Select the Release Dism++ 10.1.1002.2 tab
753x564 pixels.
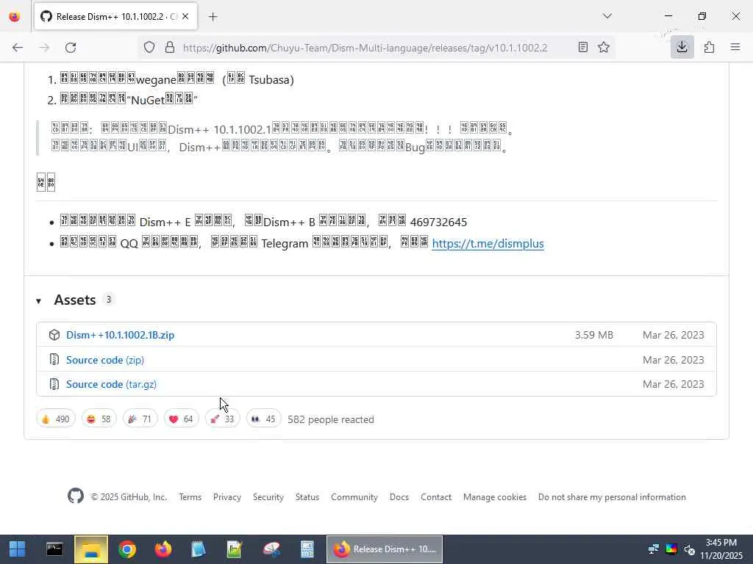115,16
